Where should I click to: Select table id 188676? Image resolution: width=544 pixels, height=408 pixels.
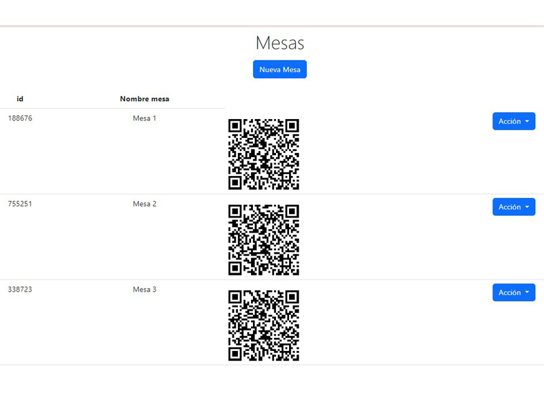coord(20,118)
